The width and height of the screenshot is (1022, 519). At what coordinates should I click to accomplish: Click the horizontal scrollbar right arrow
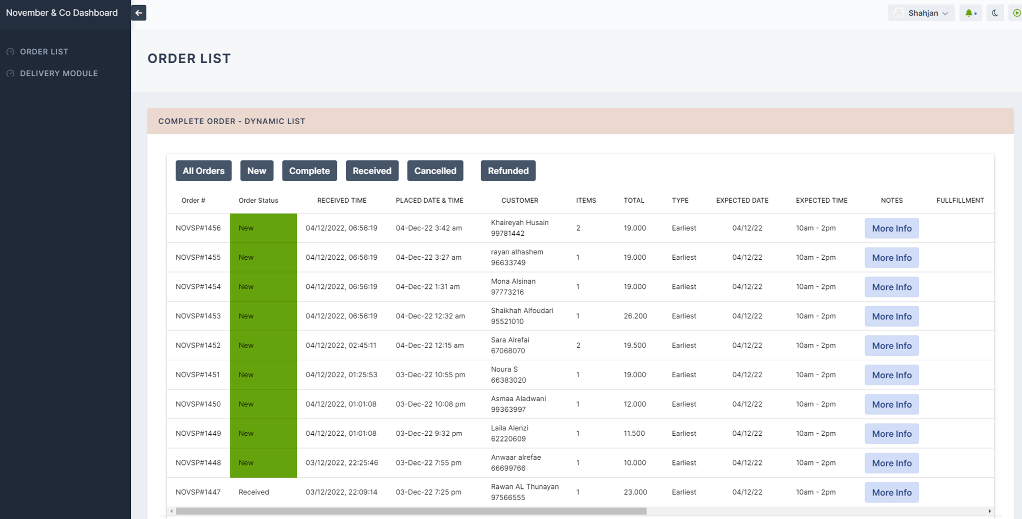pyautogui.click(x=989, y=511)
